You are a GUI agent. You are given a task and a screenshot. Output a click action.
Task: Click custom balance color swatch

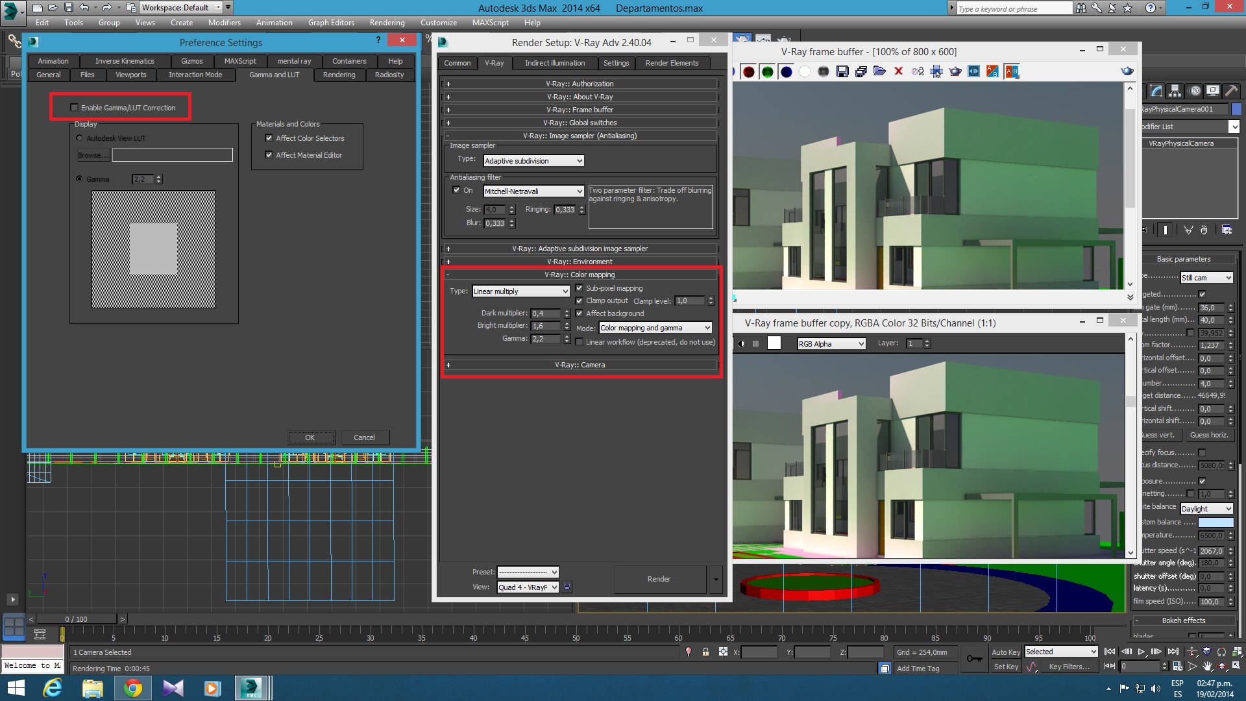1215,522
